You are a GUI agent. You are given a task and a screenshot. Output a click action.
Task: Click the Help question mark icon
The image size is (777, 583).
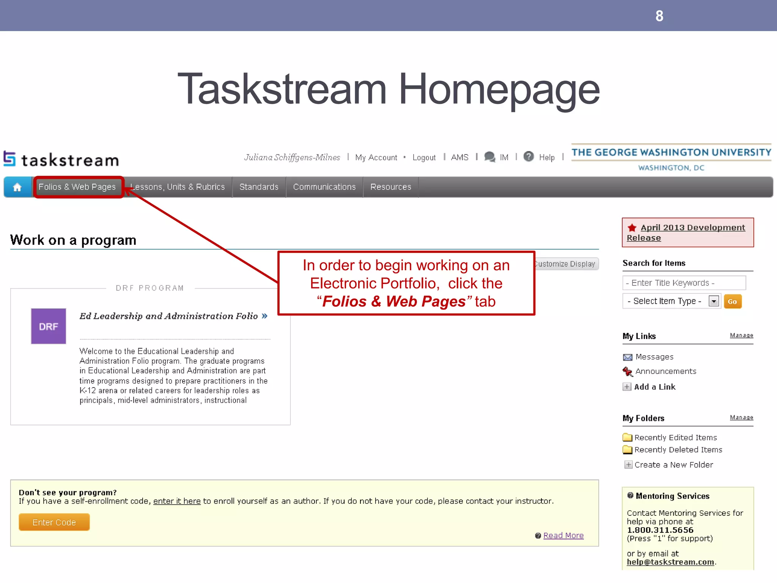point(528,156)
